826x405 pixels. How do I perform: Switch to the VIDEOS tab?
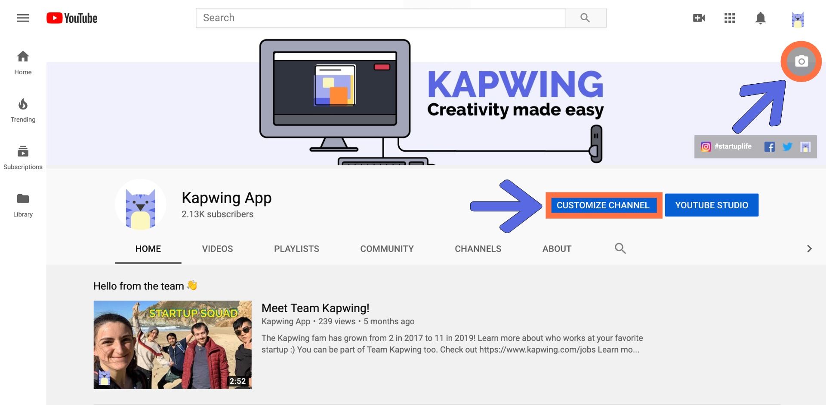[217, 248]
